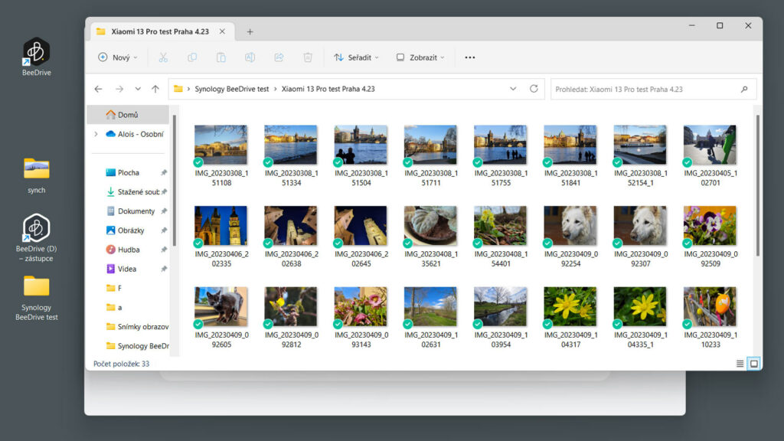Click the Rename icon in toolbar
This screenshot has width=784, height=441.
250,57
